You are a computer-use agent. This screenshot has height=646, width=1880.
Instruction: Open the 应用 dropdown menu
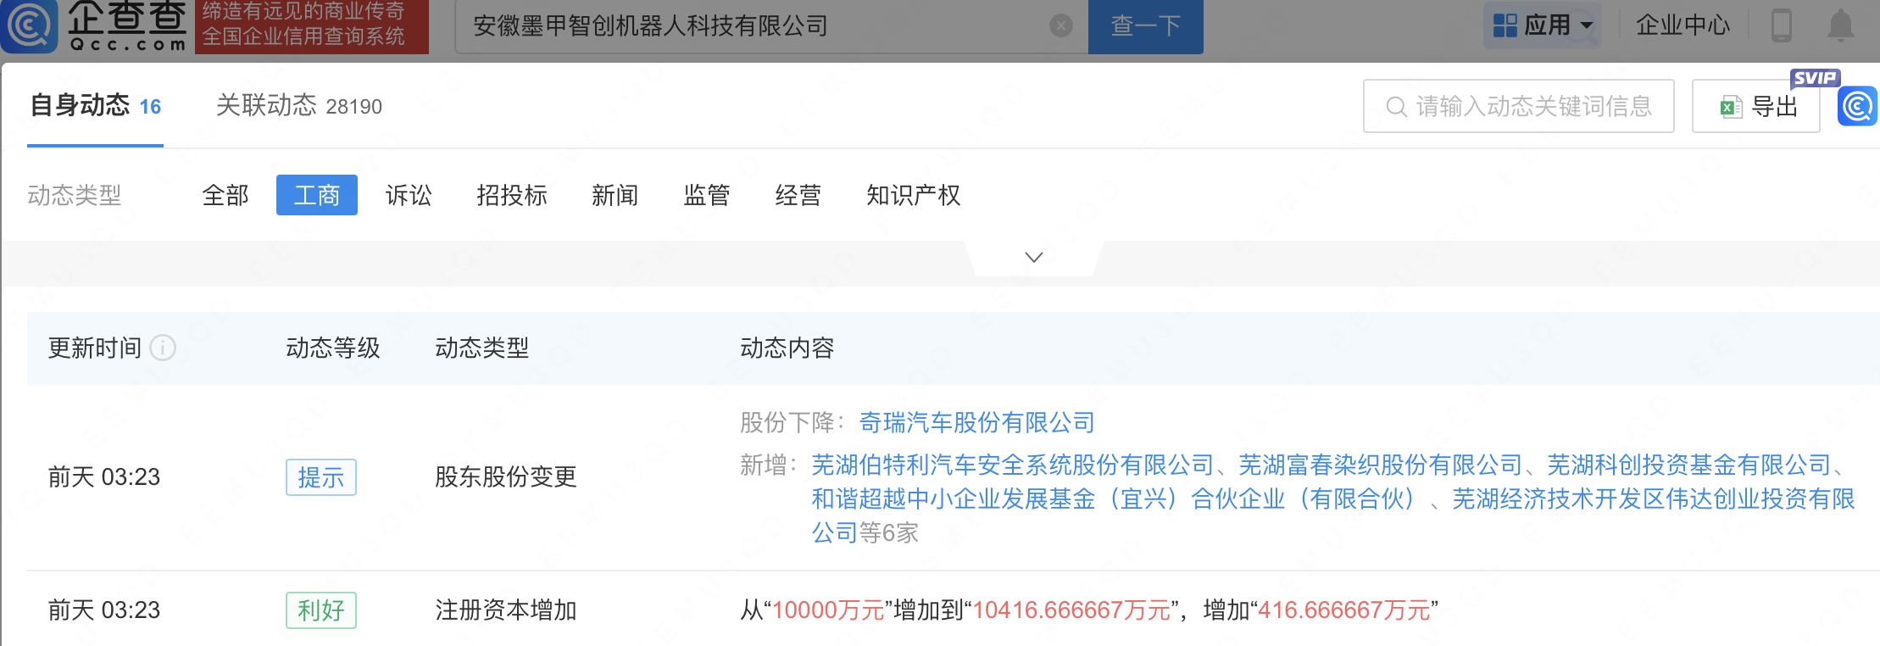point(1543,25)
